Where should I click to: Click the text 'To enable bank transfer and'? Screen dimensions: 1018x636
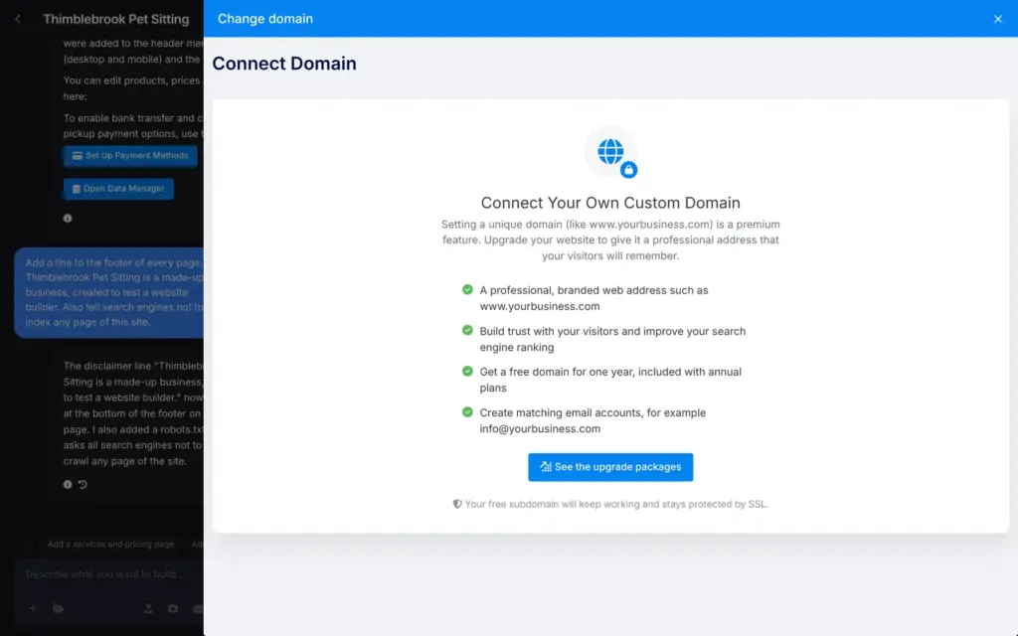[128, 118]
